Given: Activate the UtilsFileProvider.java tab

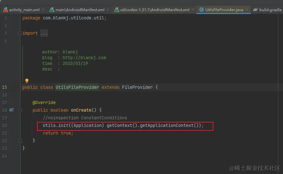Looking at the screenshot, I should pos(224,10).
